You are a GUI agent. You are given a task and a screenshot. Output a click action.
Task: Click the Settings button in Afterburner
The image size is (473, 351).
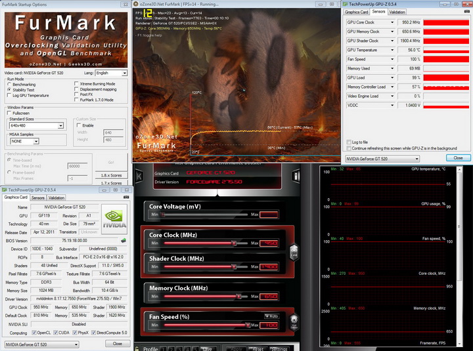[x=279, y=348]
